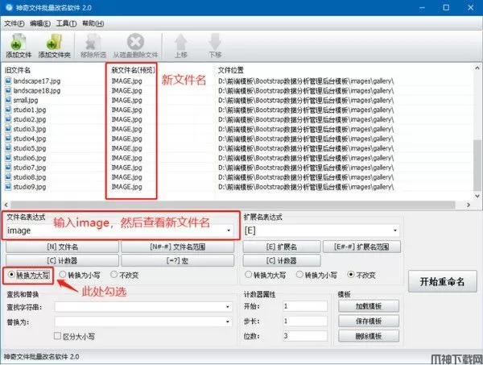Click file icon beside studio4.jpg
The image size is (483, 365).
(8, 139)
